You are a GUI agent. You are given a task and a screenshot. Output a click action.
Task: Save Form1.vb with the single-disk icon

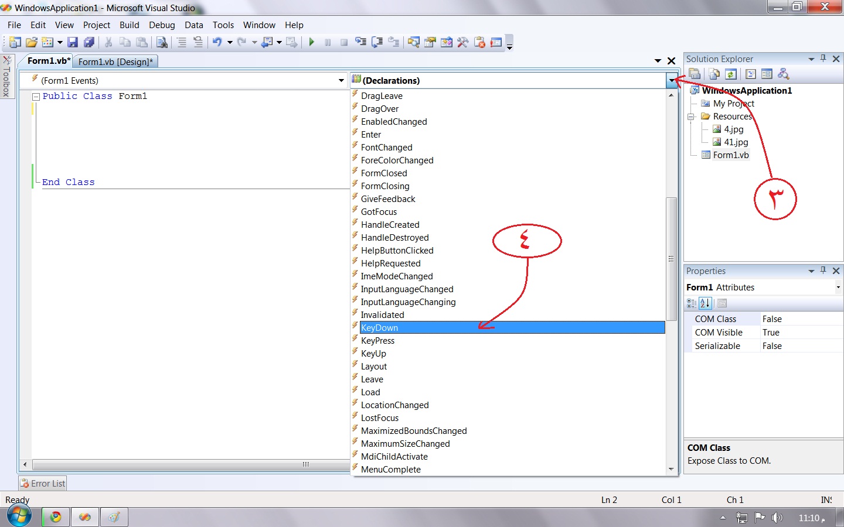(73, 42)
